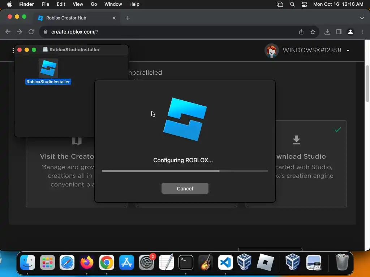The width and height of the screenshot is (370, 277).
Task: Open Launchpad from the Dock
Action: coord(47,262)
